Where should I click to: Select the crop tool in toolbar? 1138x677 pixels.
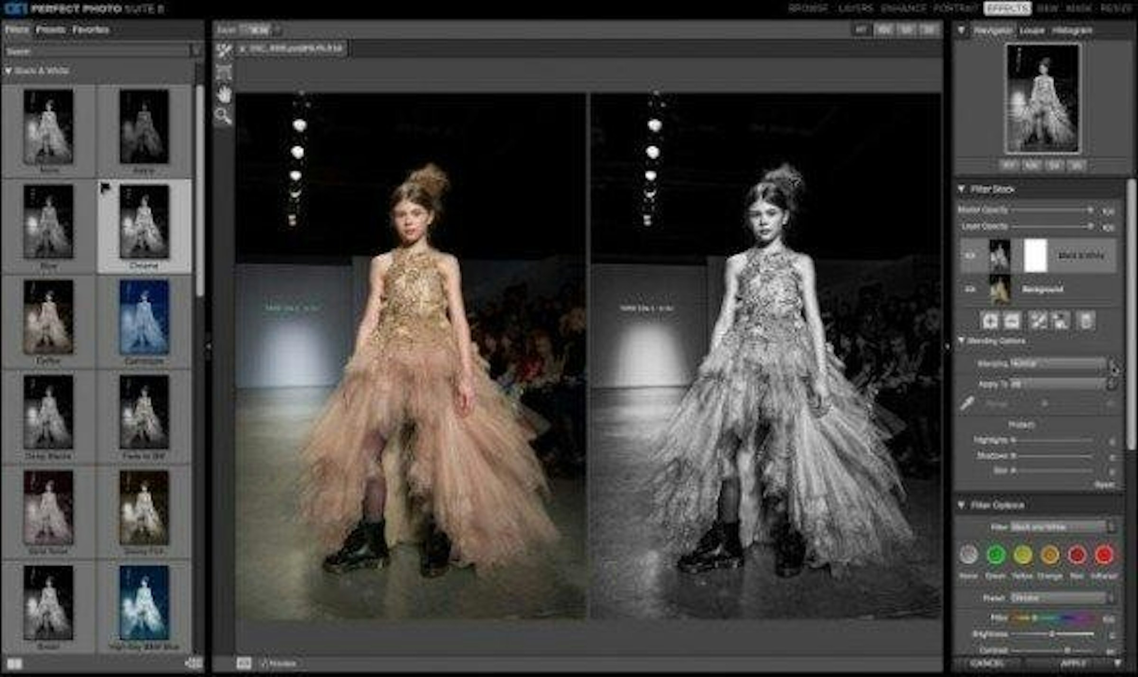(224, 73)
